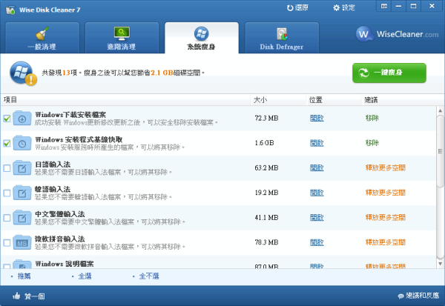Open location link for 中文繁體輸入法
The width and height of the screenshot is (445, 306).
317,218
